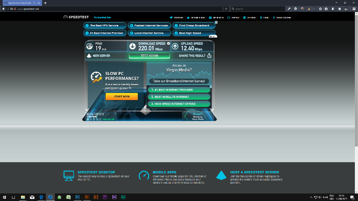Click Take our Broadband Internet Survey

pos(179,81)
